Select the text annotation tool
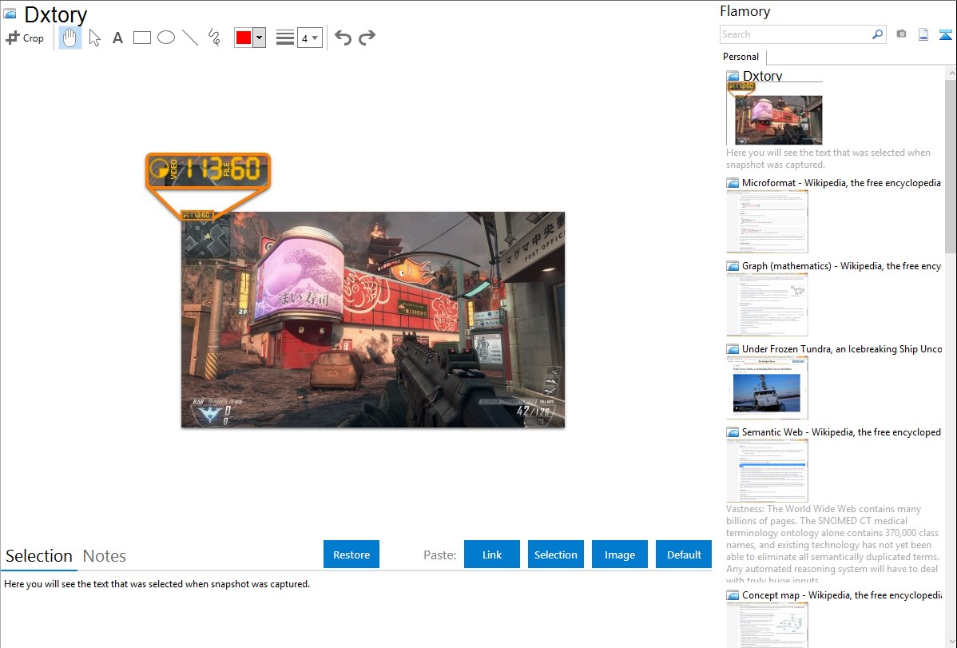The height and width of the screenshot is (648, 957). pyautogui.click(x=117, y=38)
